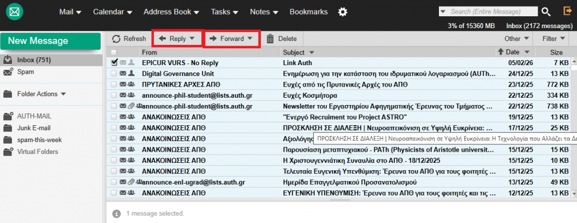Open the Reply dropdown arrow
Screen dimensions: 577x223
(192, 39)
